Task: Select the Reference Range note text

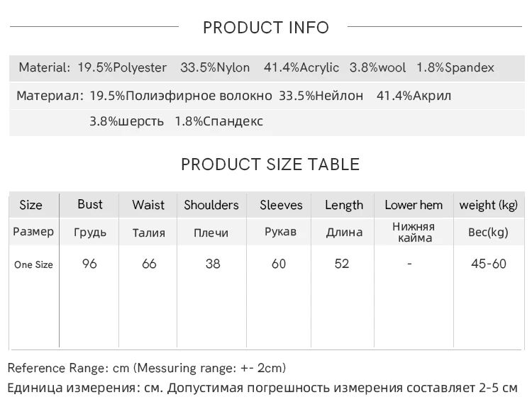Action: pyautogui.click(x=147, y=368)
